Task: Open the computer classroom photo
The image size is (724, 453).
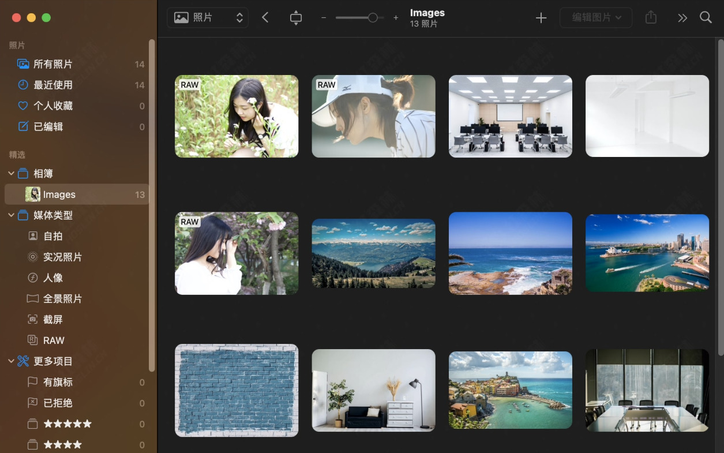Action: [511, 116]
